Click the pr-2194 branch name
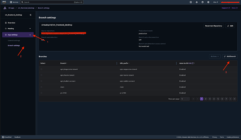 click(x=63, y=93)
